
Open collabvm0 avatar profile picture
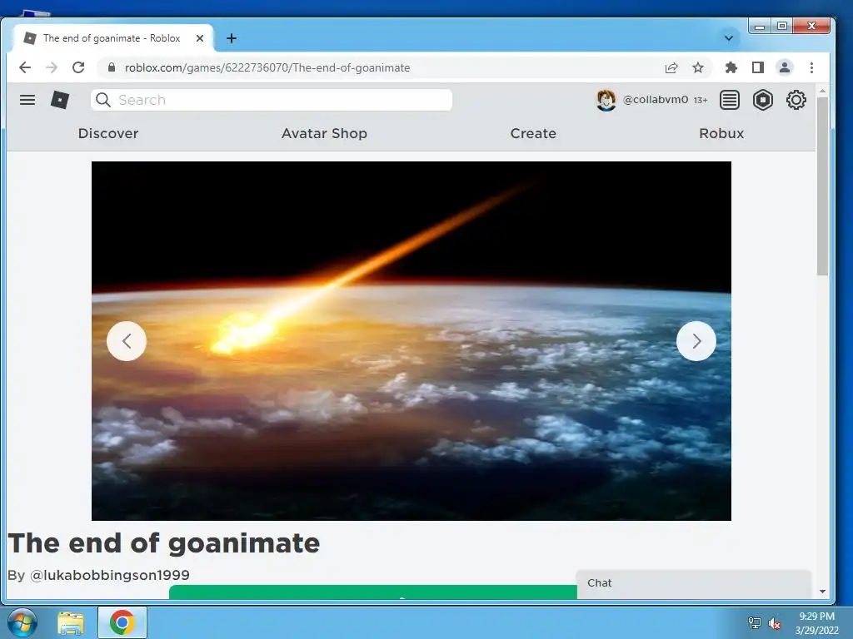click(x=606, y=100)
